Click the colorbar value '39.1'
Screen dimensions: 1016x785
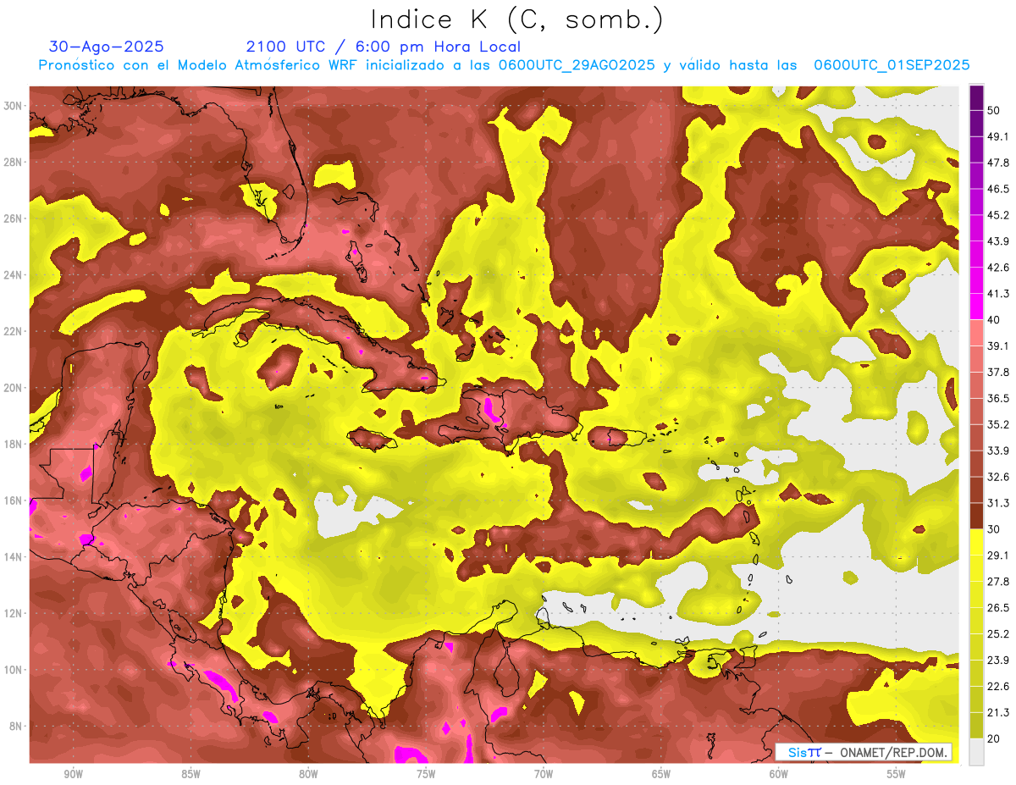point(998,346)
